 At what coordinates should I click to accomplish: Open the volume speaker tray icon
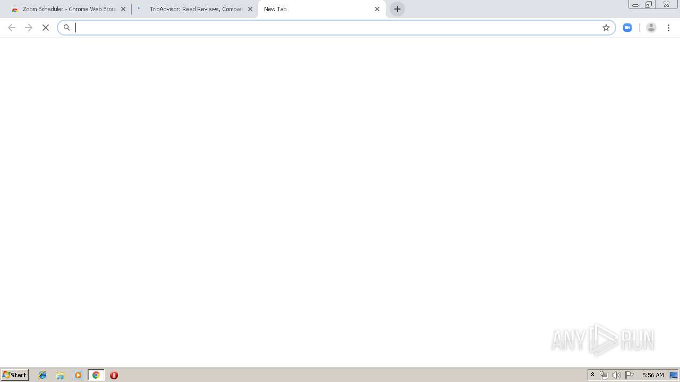pyautogui.click(x=617, y=375)
